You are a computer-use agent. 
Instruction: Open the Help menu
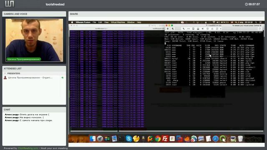[x=139, y=22]
